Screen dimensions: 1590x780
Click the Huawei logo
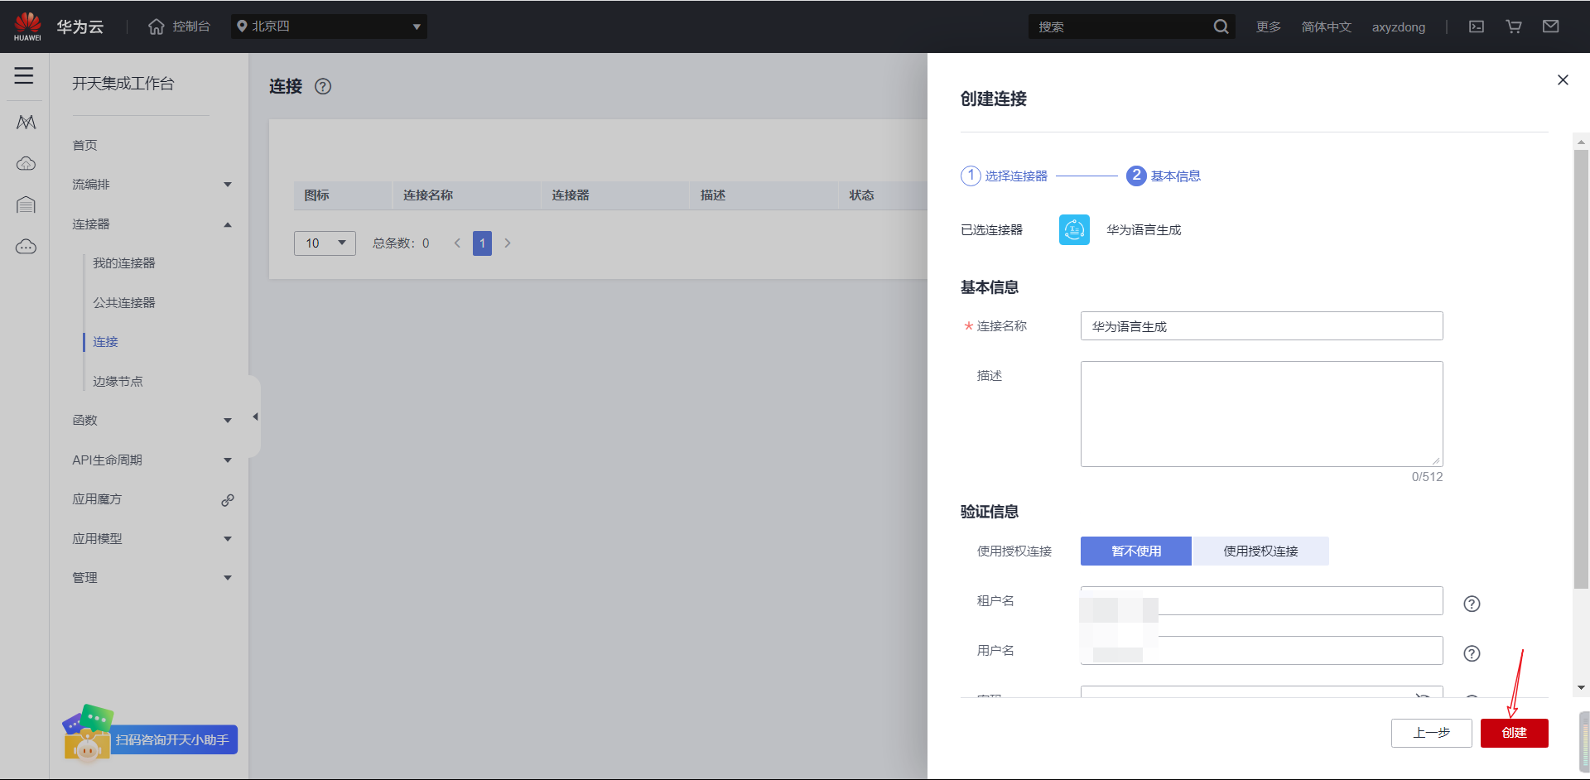[27, 26]
